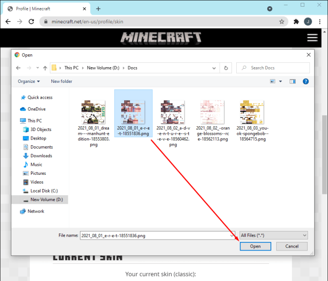Viewport: 328px width, 281px height.
Task: Click the Cancel button
Action: click(x=292, y=246)
